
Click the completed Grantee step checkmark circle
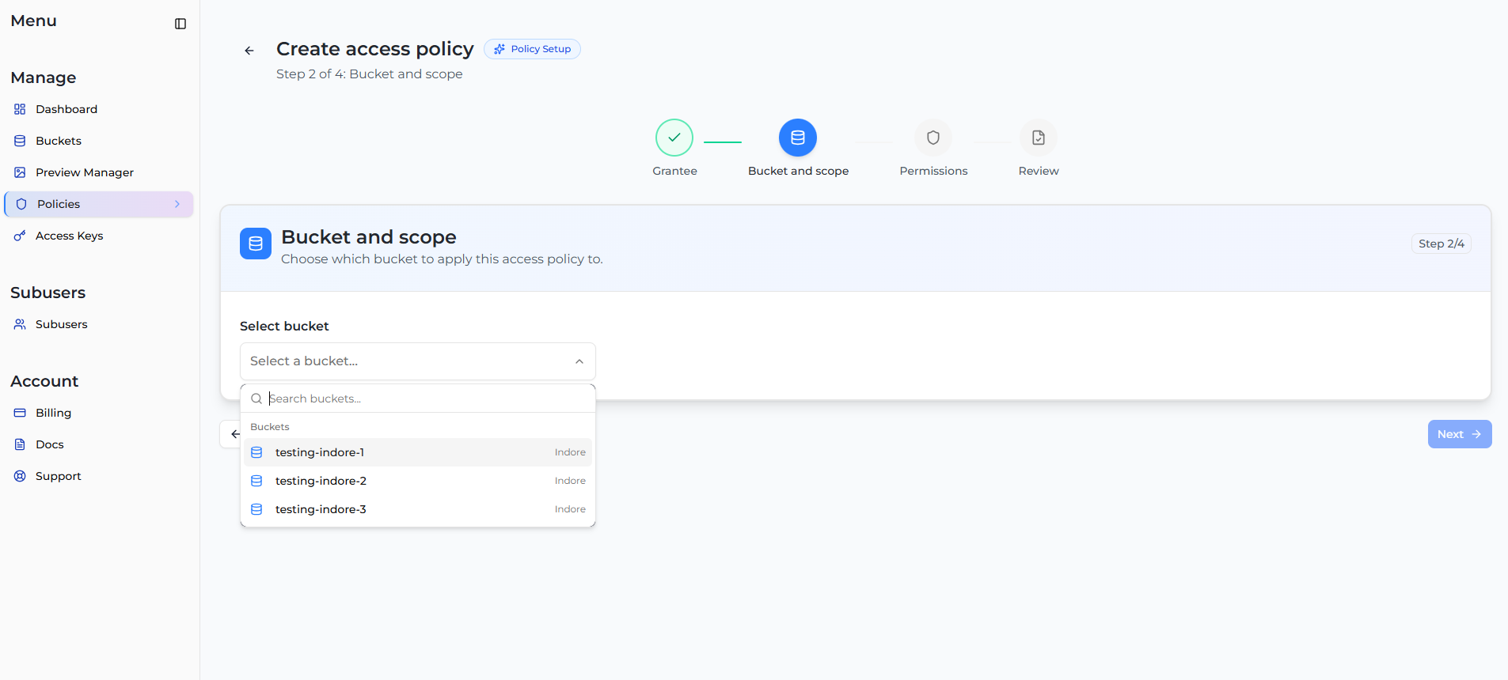(674, 138)
